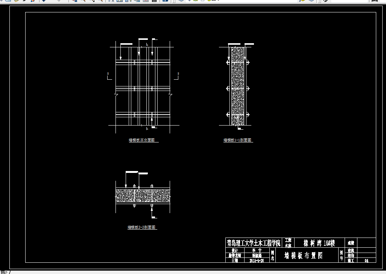
Task: Select the caption 墙模板1-1剖面图
Action: (237, 140)
